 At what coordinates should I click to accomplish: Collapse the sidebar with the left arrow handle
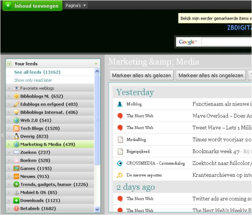click(2, 135)
